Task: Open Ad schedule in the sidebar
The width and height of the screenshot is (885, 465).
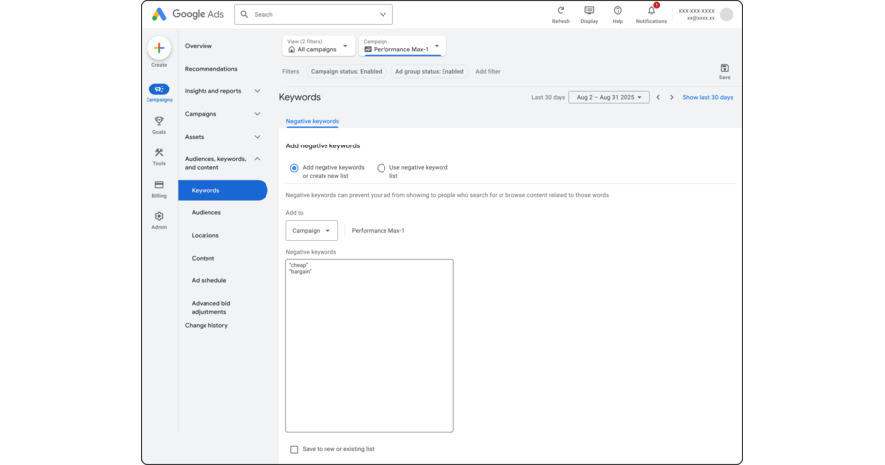Action: [208, 280]
